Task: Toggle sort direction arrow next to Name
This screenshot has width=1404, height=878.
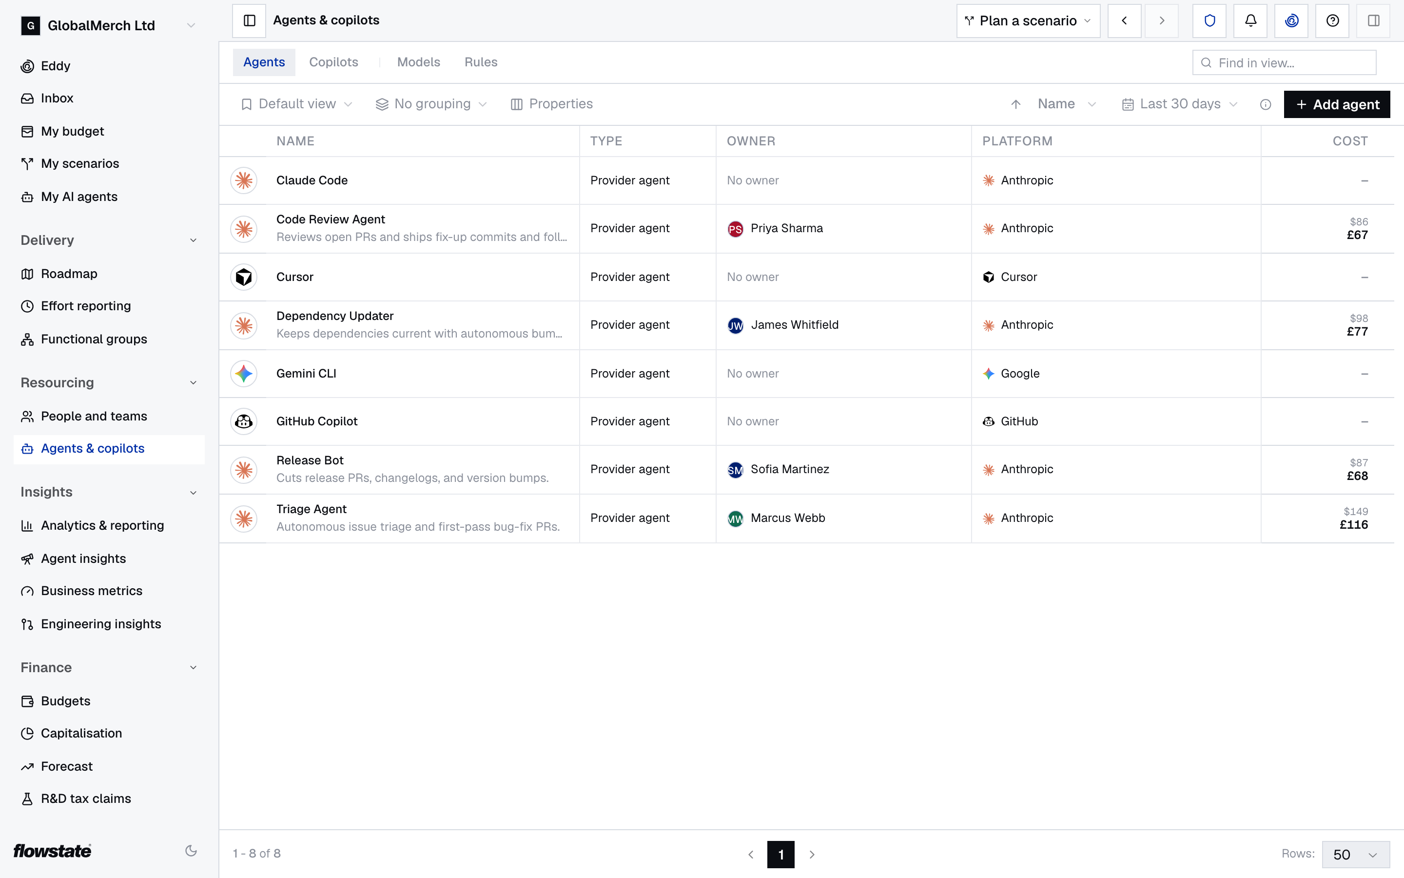Action: [x=1015, y=104]
